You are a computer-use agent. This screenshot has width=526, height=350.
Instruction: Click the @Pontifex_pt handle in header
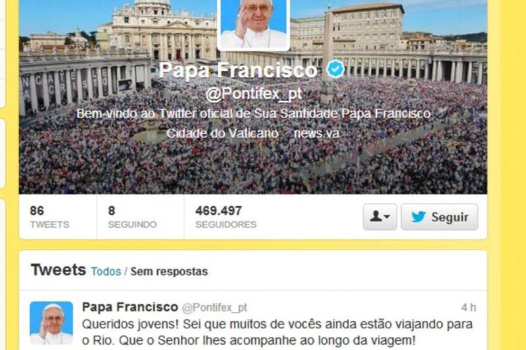click(x=254, y=94)
